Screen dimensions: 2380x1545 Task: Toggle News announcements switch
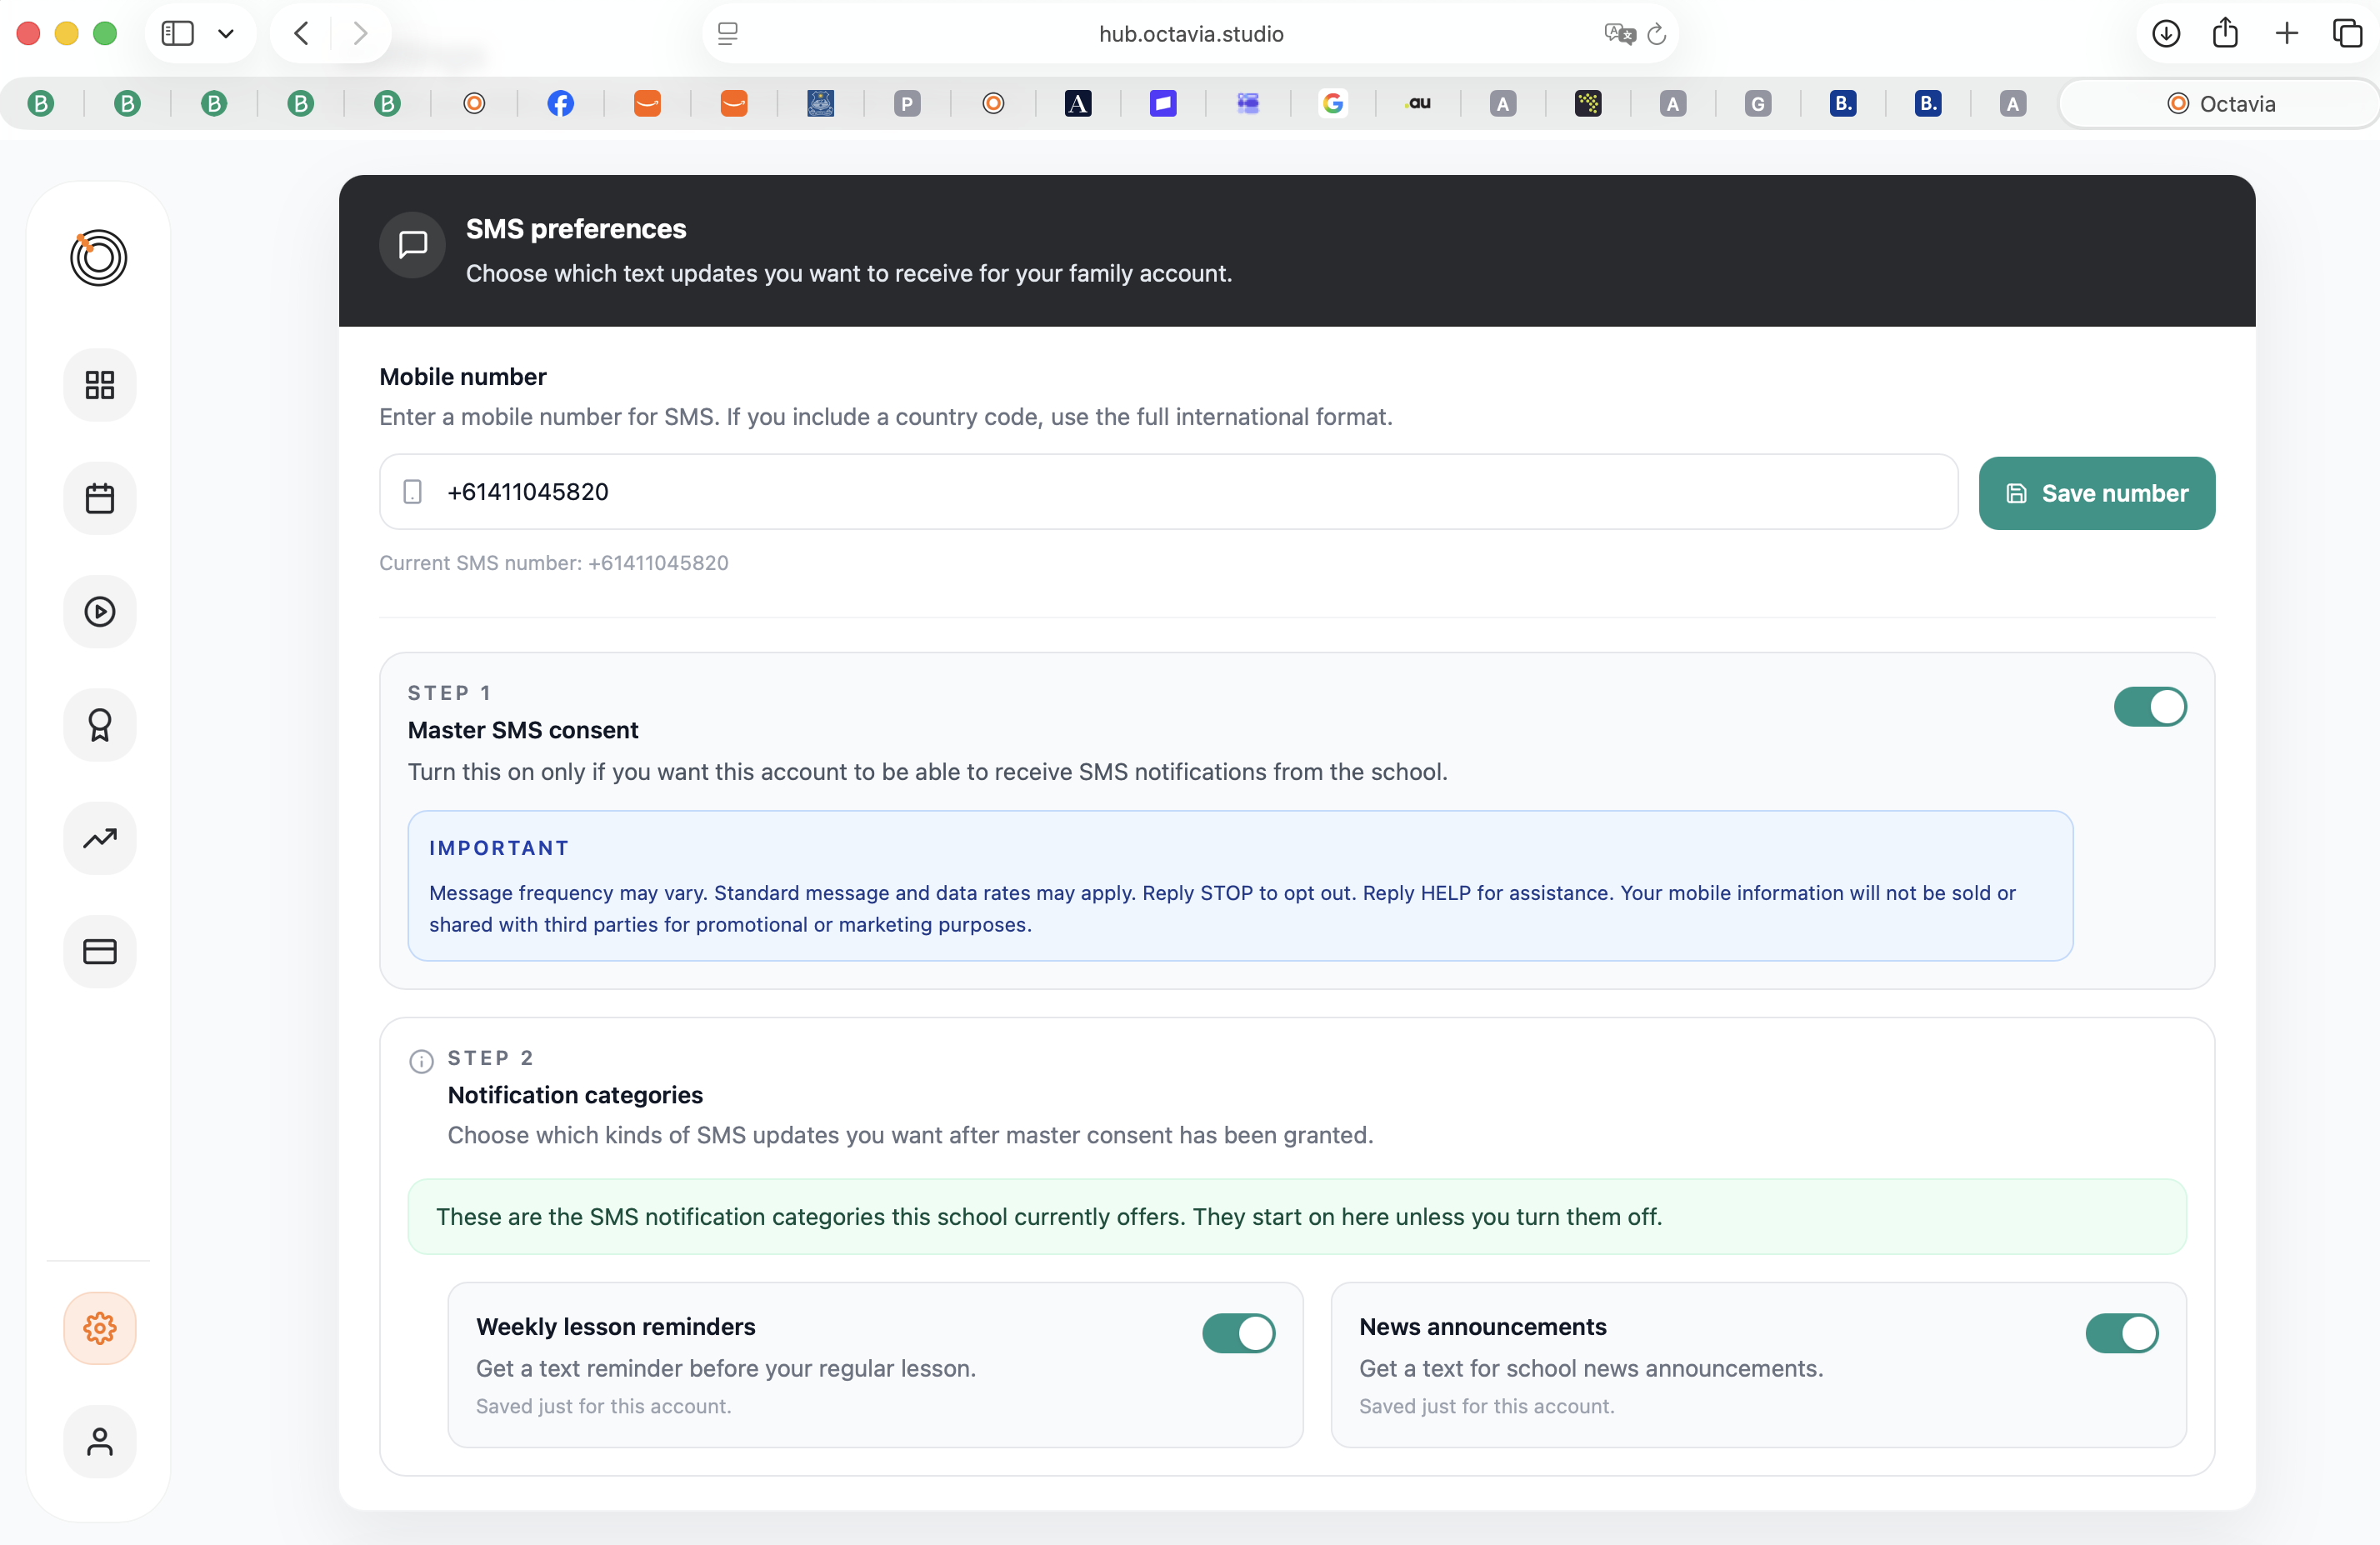point(2121,1333)
